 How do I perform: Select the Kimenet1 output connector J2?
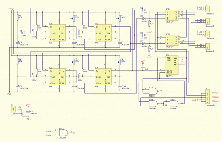[x=208, y=9]
